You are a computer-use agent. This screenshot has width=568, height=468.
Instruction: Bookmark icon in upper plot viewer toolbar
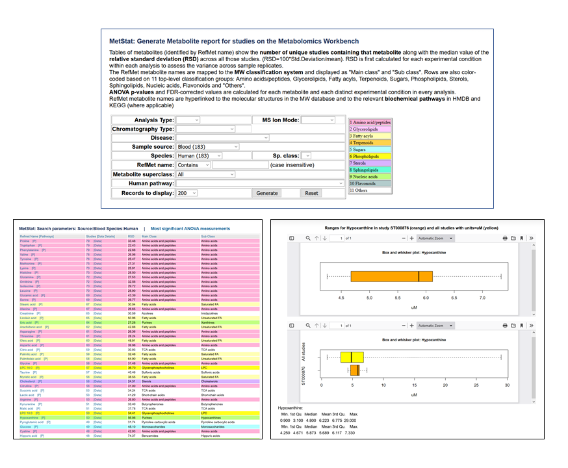coord(522,239)
